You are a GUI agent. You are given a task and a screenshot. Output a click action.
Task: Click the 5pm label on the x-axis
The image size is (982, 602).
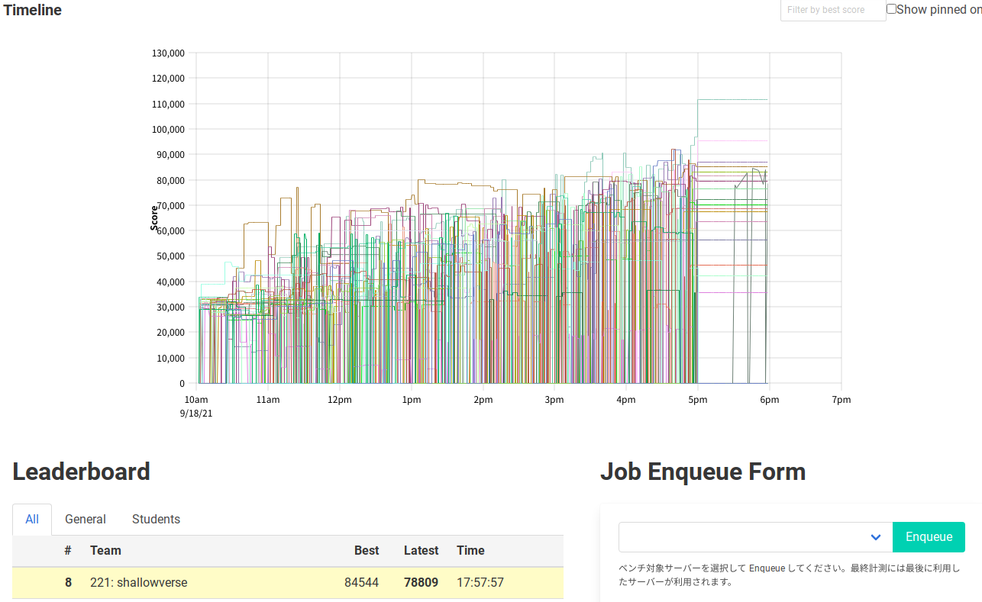coord(697,400)
